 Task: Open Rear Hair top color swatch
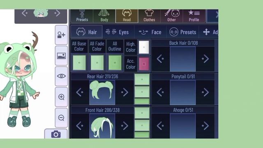coord(142,79)
